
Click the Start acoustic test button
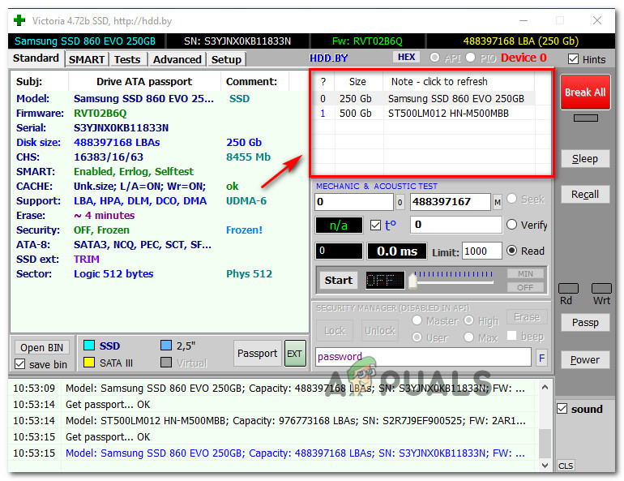[x=338, y=281]
